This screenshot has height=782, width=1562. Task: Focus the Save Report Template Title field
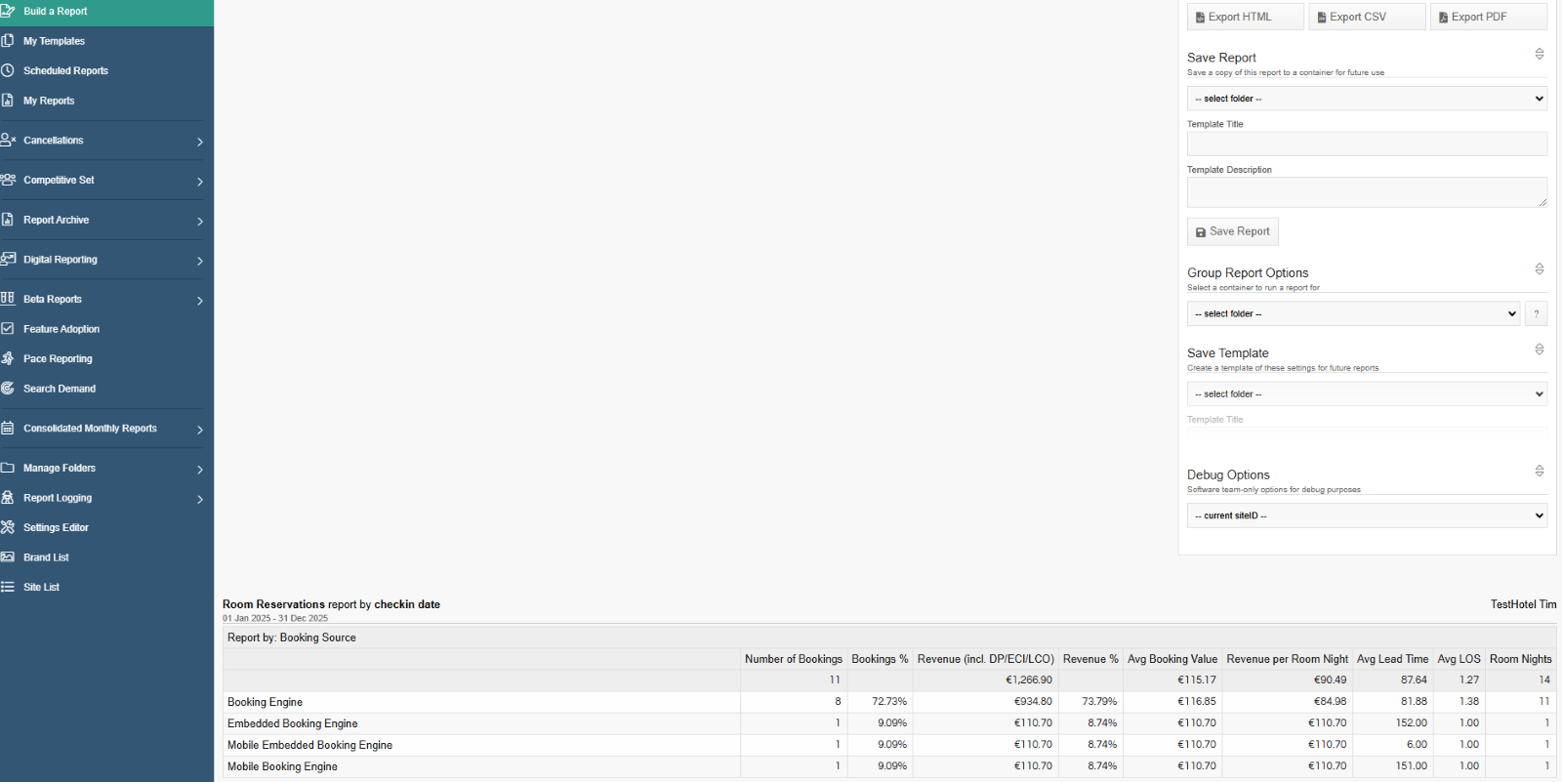point(1367,144)
